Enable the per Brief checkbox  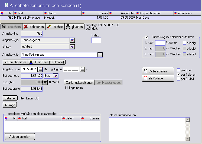point(178,70)
